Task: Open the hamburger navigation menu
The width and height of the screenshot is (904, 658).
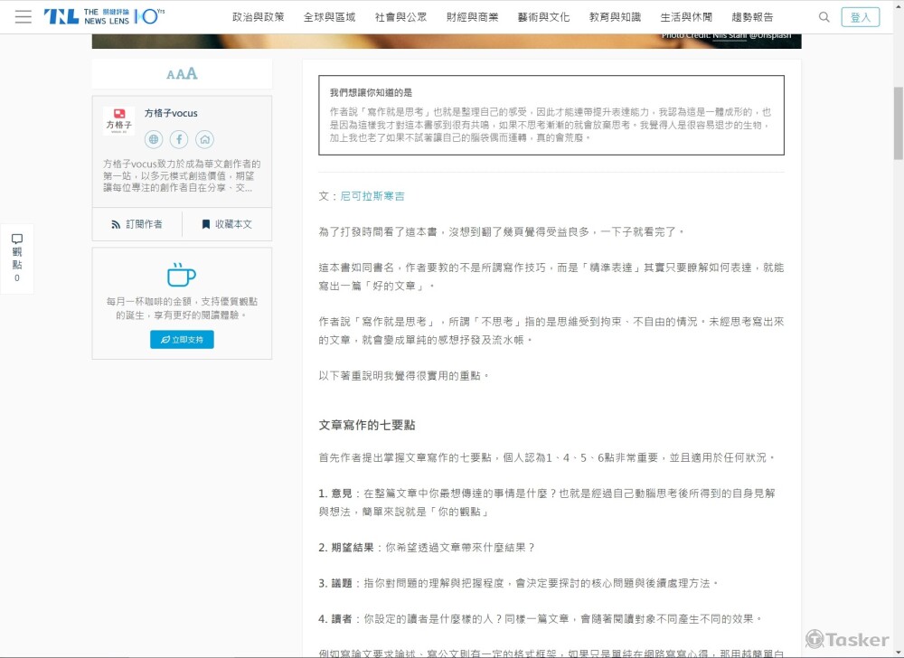Action: pyautogui.click(x=24, y=15)
